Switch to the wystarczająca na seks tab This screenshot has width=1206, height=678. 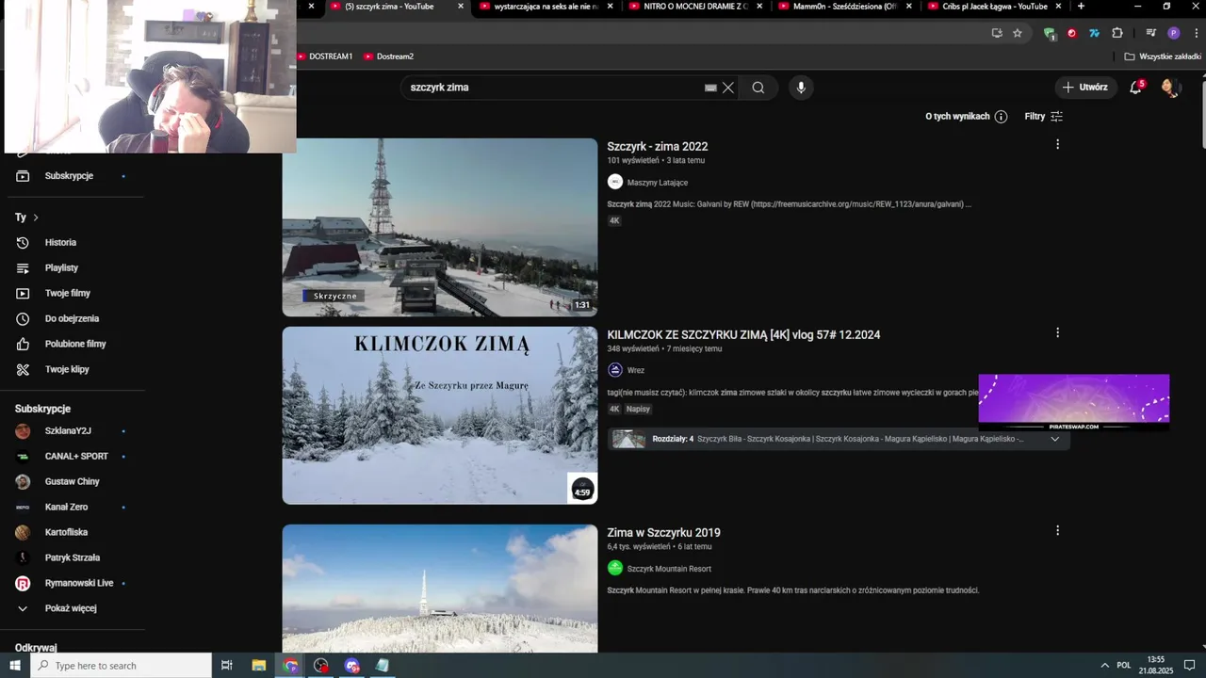(546, 7)
